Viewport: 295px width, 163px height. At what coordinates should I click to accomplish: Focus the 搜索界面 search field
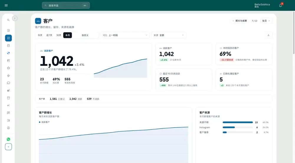coord(66,5)
